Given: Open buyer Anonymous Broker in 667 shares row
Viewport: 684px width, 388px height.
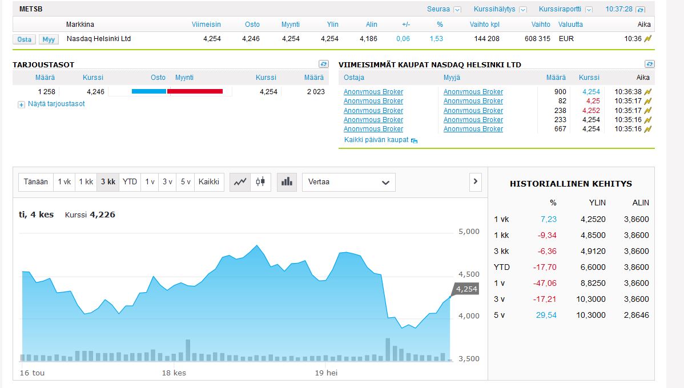Looking at the screenshot, I should pos(373,129).
